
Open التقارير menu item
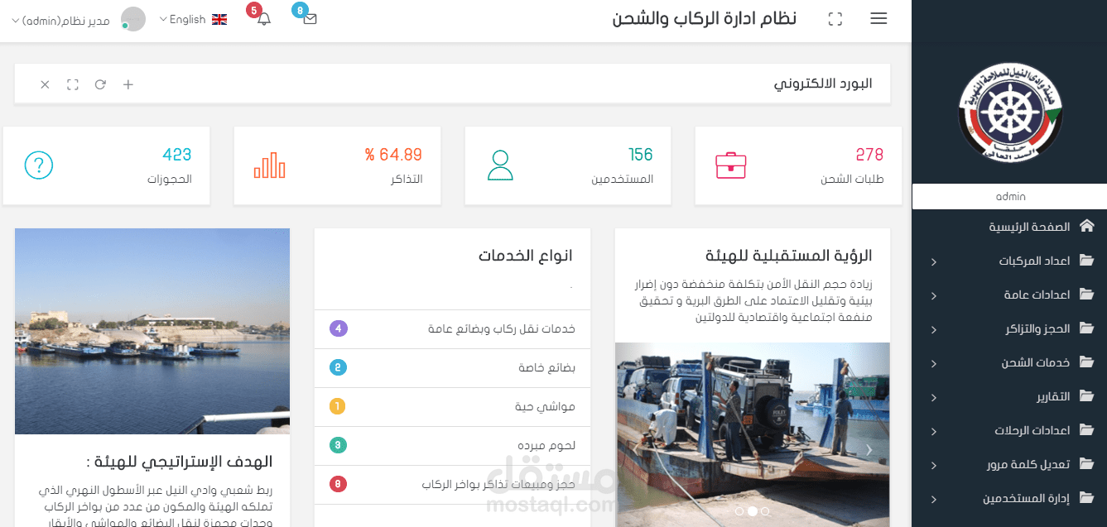[x=1009, y=396]
